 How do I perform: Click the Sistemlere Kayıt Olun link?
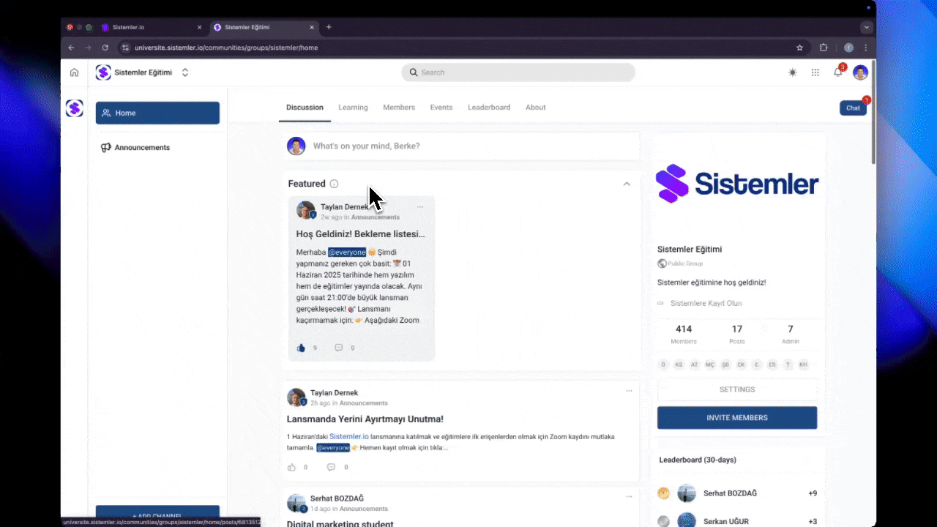click(x=706, y=303)
